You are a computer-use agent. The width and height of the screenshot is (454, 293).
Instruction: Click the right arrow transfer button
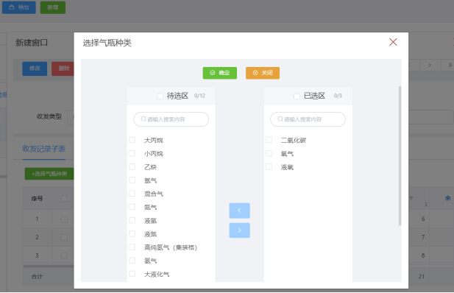pos(239,230)
